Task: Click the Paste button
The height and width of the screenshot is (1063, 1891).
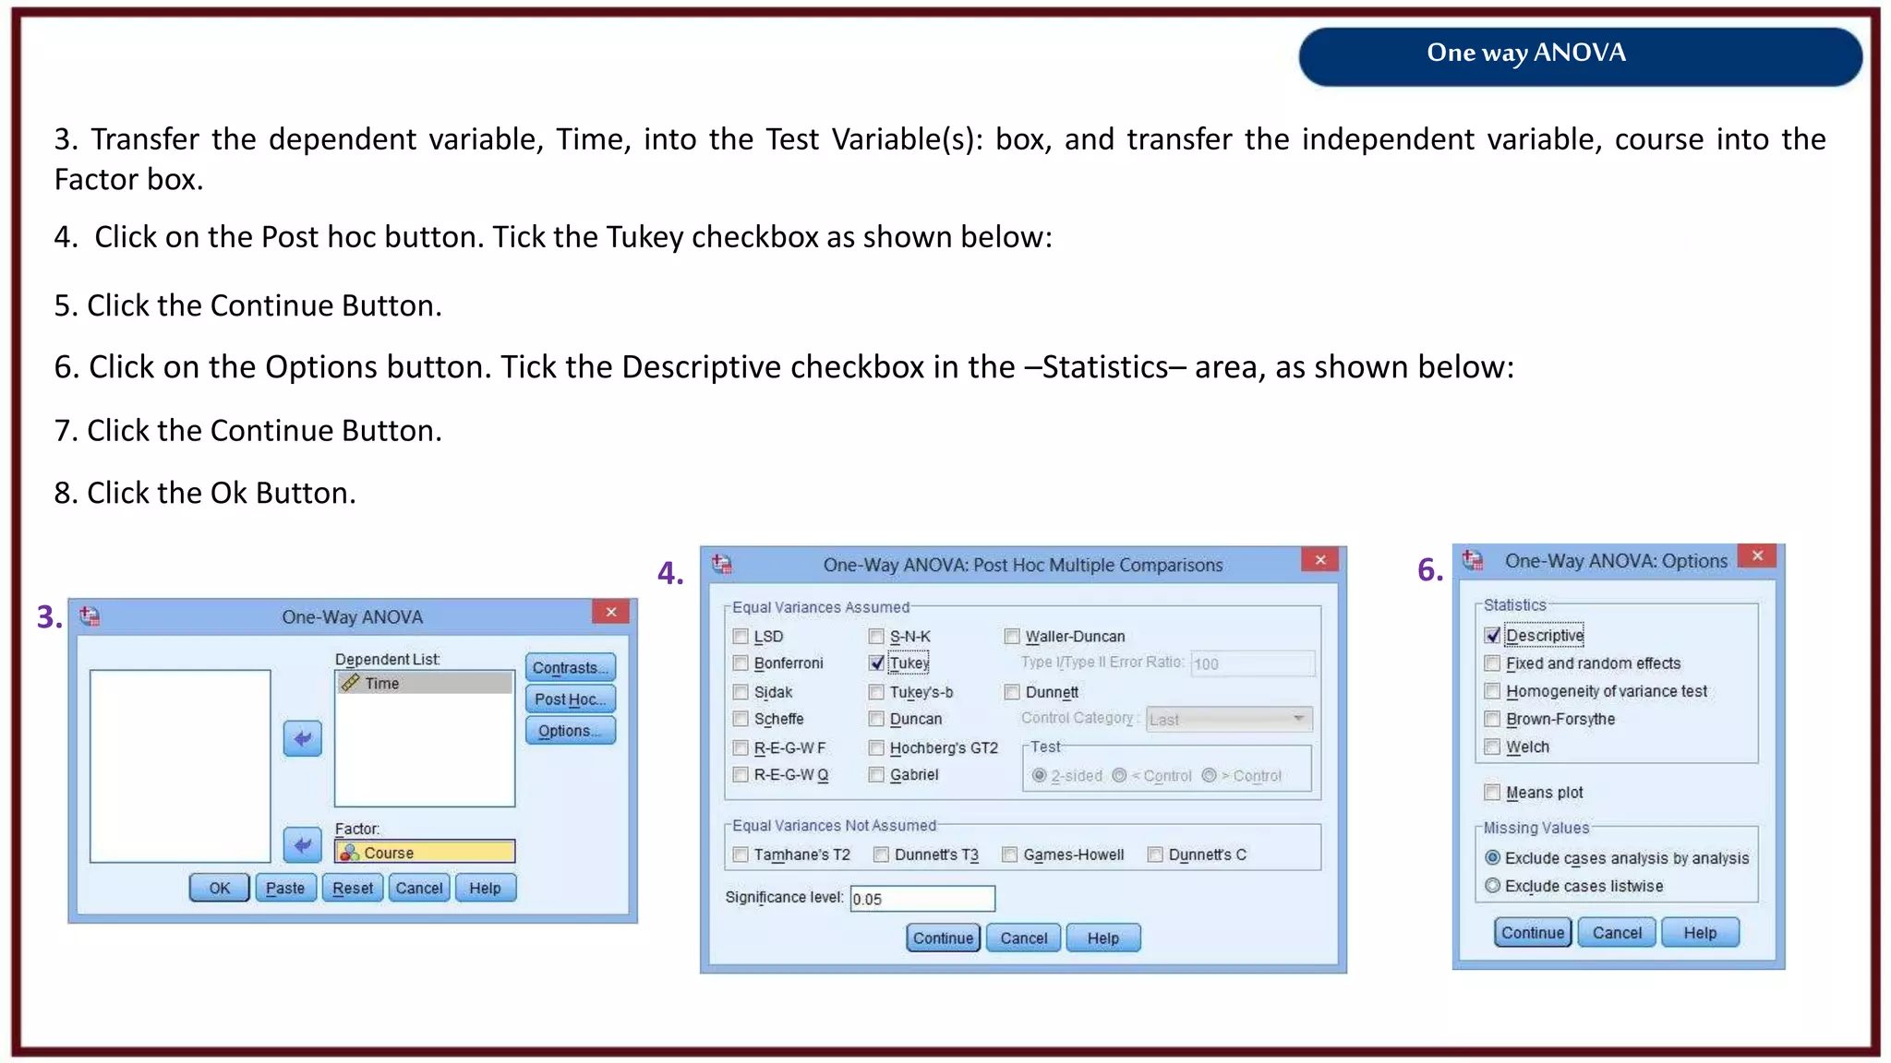Action: 285,888
